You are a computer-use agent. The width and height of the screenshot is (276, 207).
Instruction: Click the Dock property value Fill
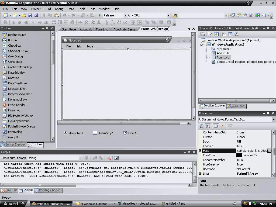pyautogui.click(x=239, y=142)
